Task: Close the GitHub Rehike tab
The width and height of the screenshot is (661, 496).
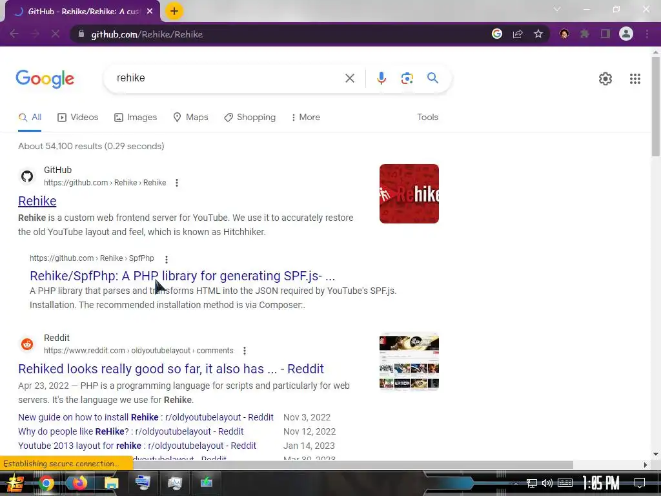Action: (150, 12)
